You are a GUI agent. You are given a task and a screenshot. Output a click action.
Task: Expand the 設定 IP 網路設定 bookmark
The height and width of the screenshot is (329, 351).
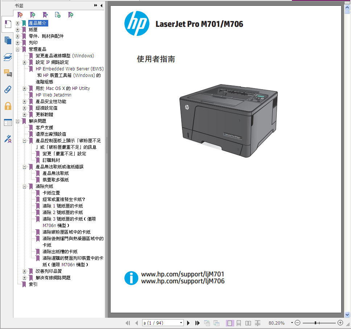24,62
